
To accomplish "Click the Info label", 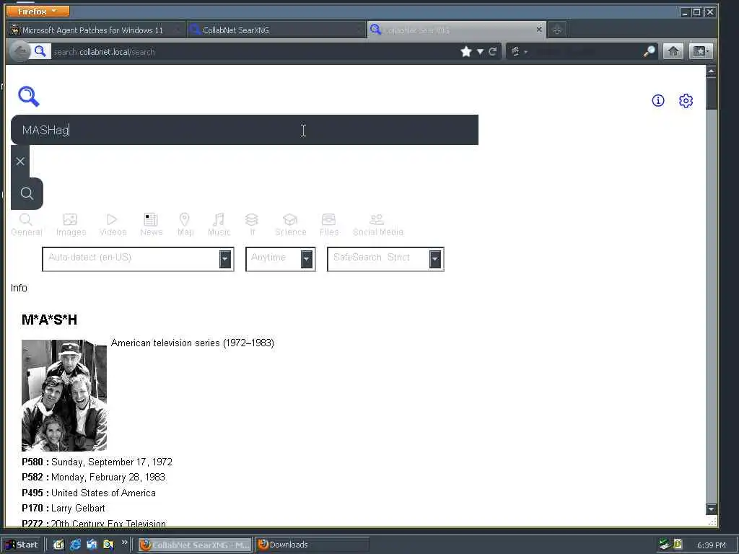I will (x=19, y=288).
